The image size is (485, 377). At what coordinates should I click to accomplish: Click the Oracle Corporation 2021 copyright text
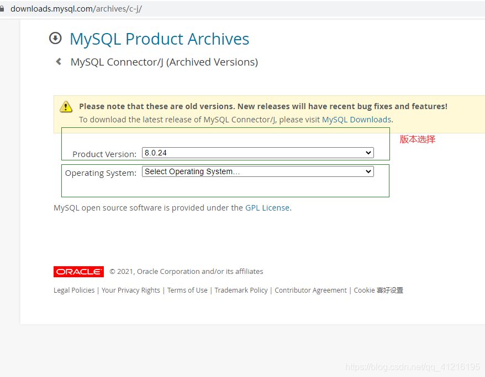pyautogui.click(x=186, y=272)
